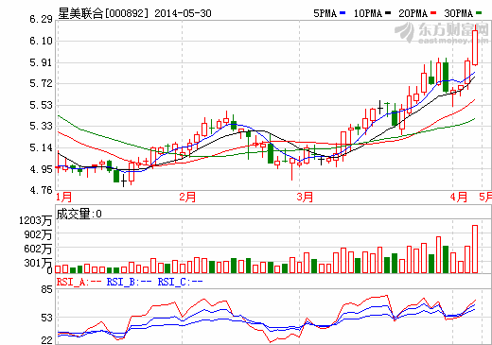Click the 1月 month axis label

(x=64, y=198)
